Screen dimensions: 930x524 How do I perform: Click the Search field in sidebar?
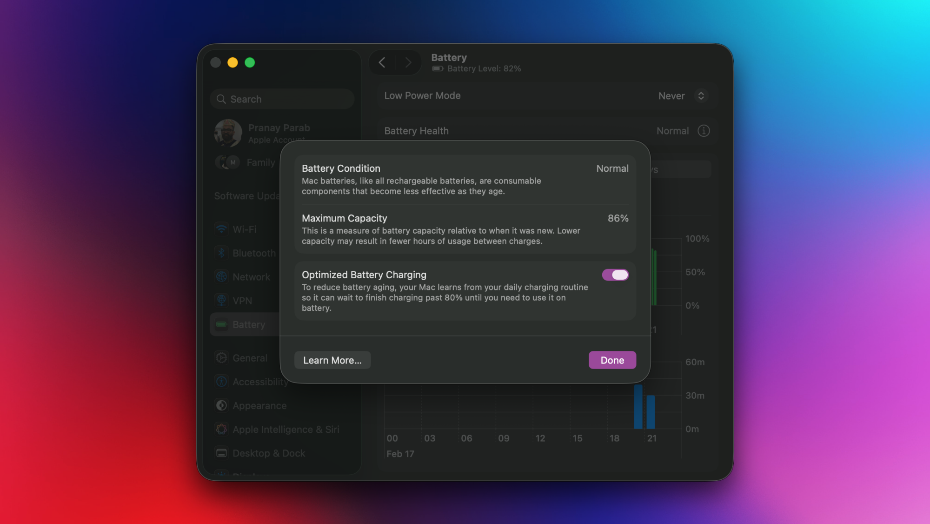[x=282, y=99]
